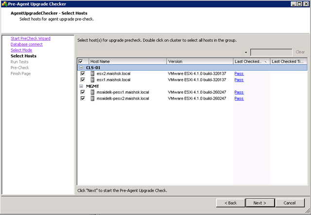Screen dimensions: 311x215
Task: Maximize the Pre-Agent Upgrade Checker window
Action: 300,4
